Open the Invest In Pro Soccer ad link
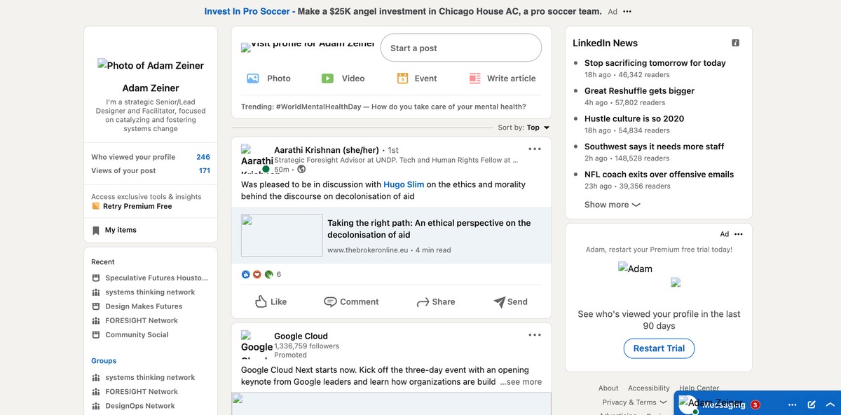Viewport: 841px width, 415px height. point(247,11)
